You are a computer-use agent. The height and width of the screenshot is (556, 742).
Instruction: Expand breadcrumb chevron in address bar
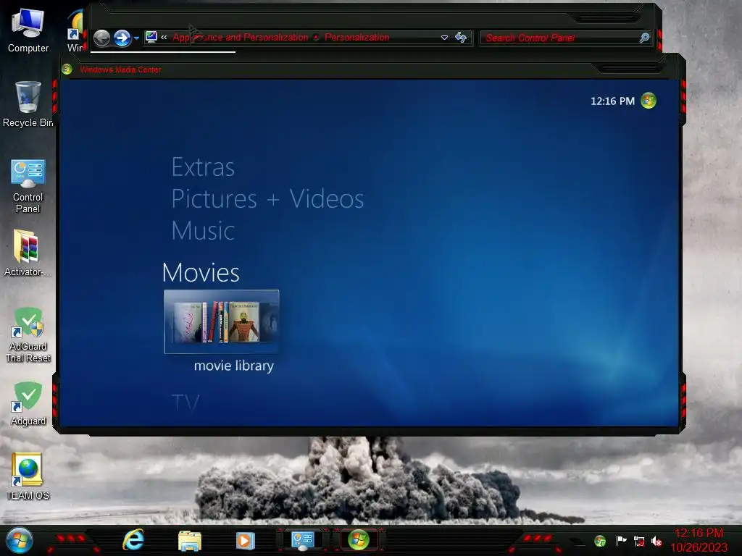[164, 37]
